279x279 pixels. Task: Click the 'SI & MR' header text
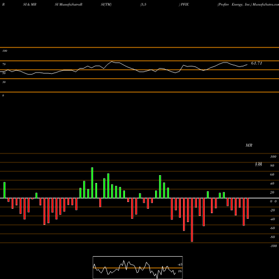(30, 4)
